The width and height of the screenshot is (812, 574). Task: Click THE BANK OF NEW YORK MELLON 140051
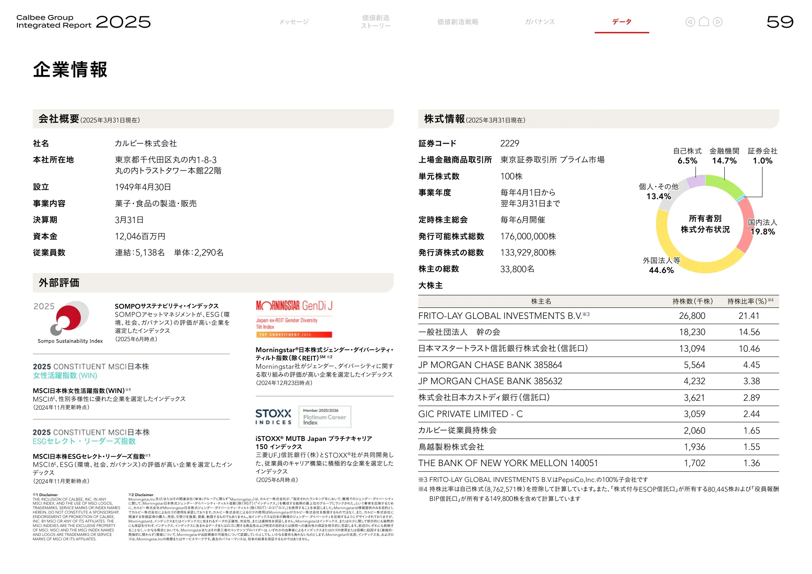[x=508, y=463]
